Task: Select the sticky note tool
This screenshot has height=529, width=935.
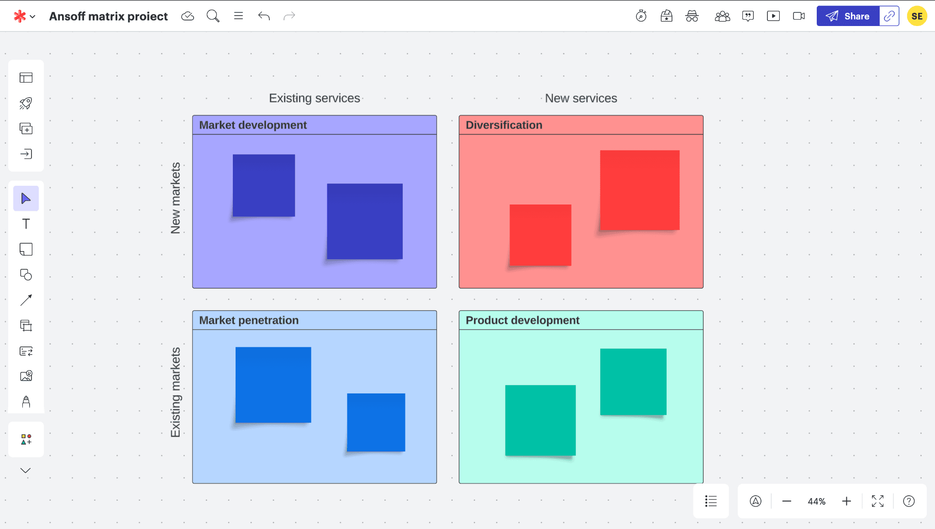Action: 26,249
